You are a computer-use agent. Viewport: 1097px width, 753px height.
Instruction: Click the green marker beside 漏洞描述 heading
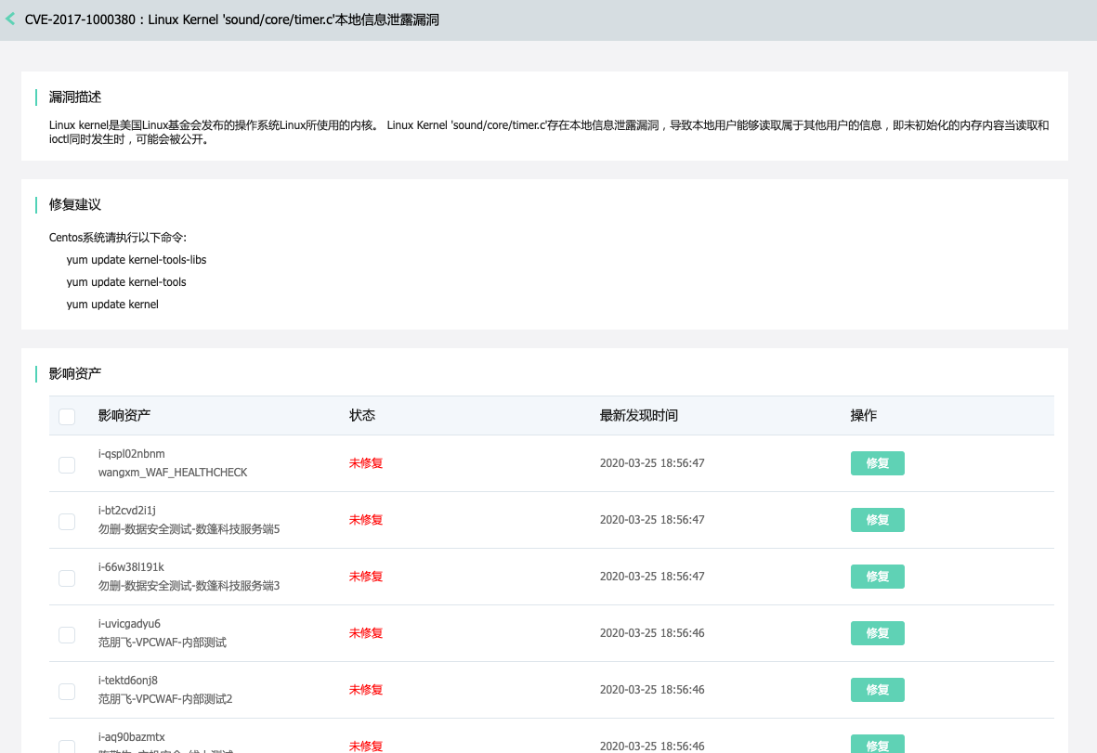[x=36, y=97]
